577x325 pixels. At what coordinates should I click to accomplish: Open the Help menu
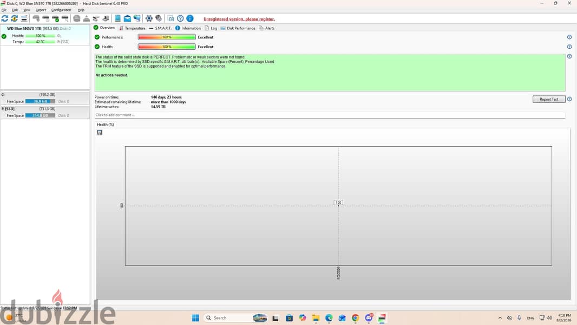pos(81,10)
